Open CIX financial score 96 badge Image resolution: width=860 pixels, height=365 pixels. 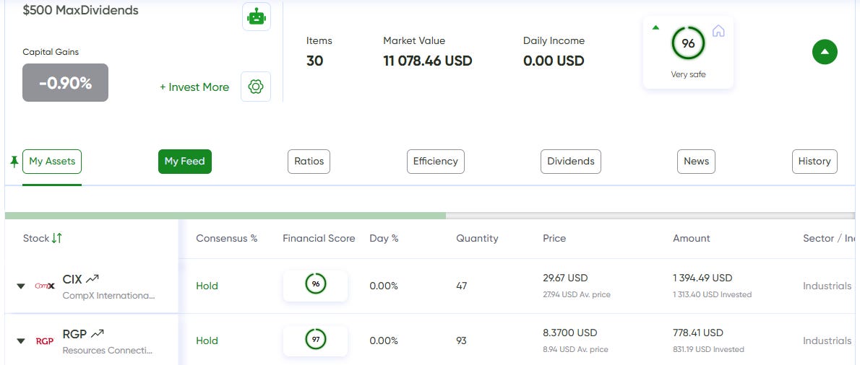pyautogui.click(x=315, y=285)
